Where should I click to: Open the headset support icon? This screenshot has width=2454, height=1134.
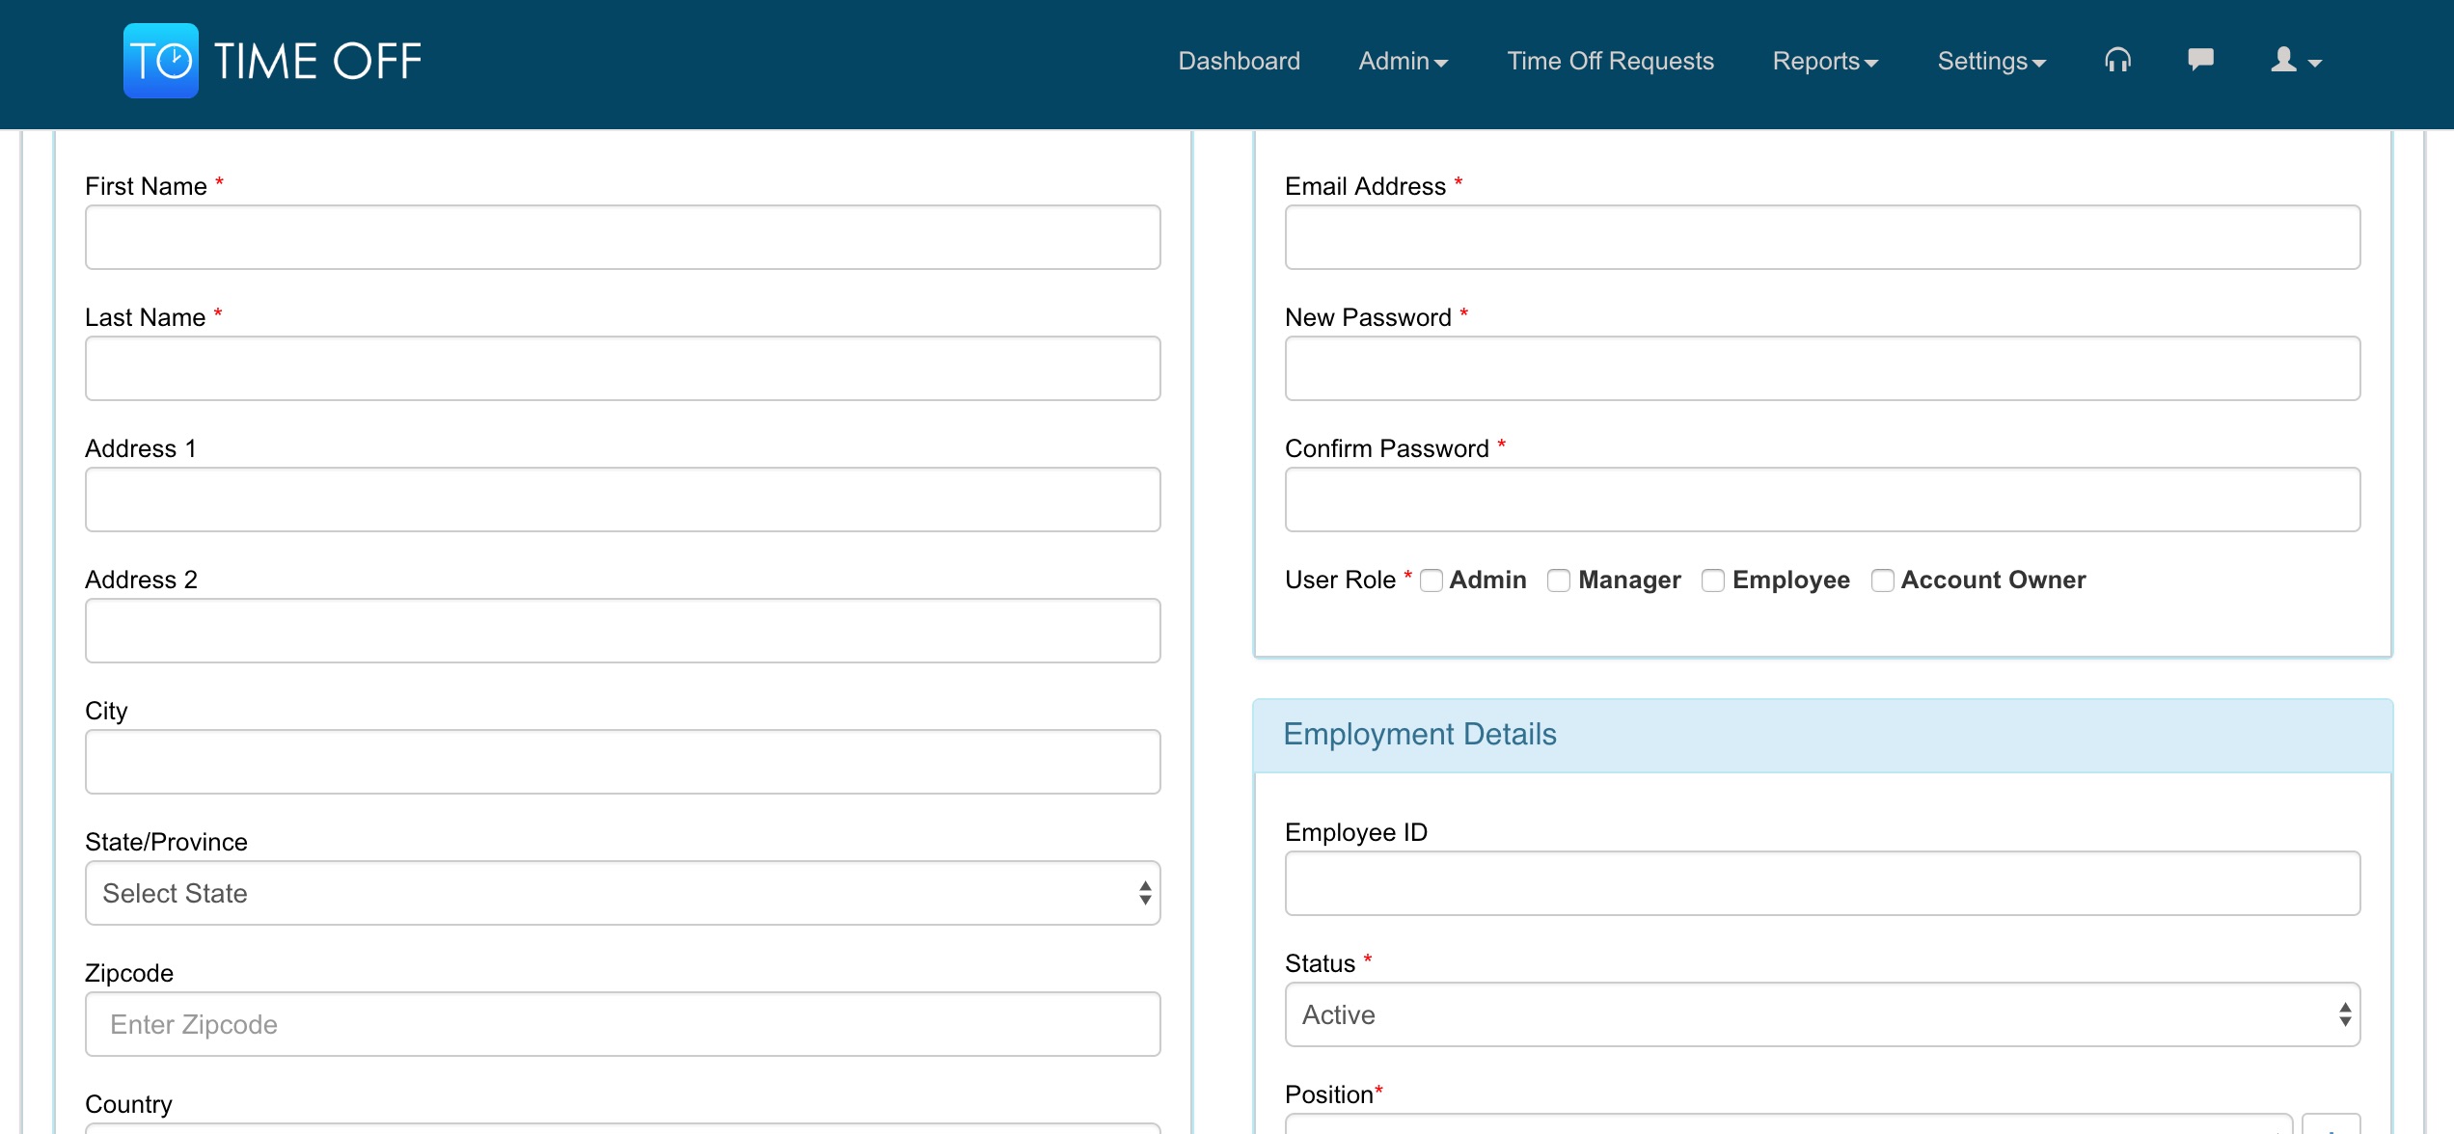click(2117, 61)
